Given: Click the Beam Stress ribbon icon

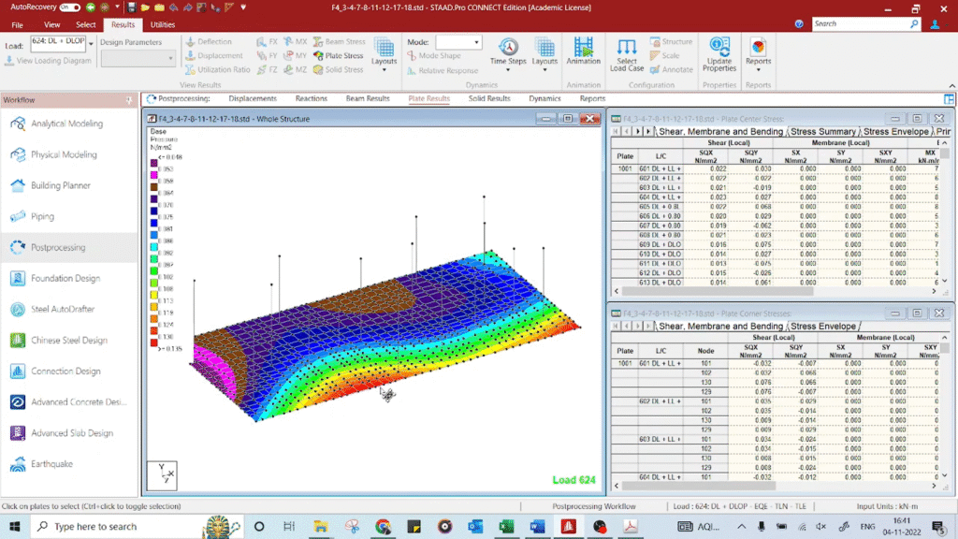Looking at the screenshot, I should pos(318,41).
